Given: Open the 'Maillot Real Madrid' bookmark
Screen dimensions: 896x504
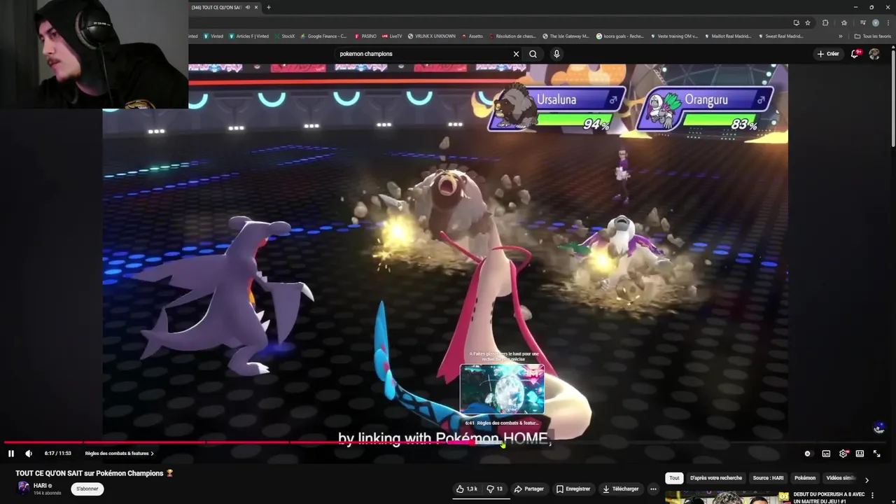Looking at the screenshot, I should pos(728,36).
